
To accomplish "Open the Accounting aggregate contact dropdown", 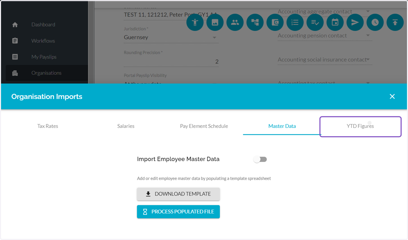I will click(325, 12).
